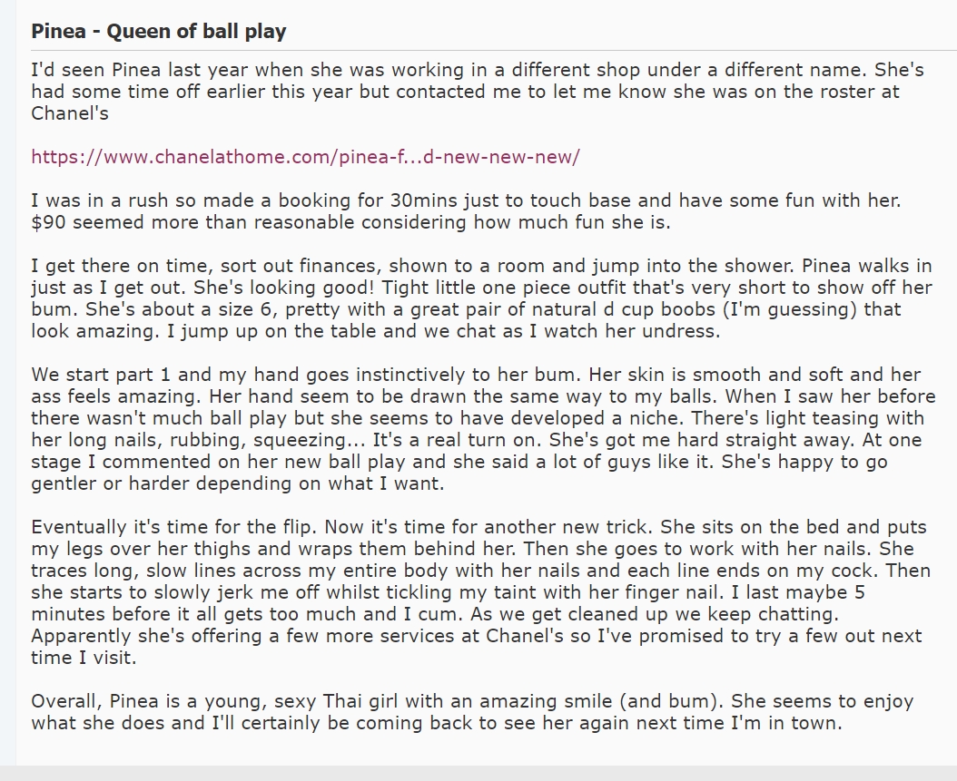Screen dimensions: 957x781
Task: Click the gray footer bar below the post
Action: [x=478, y=773]
